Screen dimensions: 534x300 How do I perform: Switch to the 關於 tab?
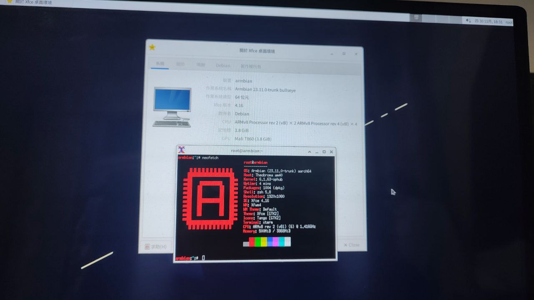(181, 64)
